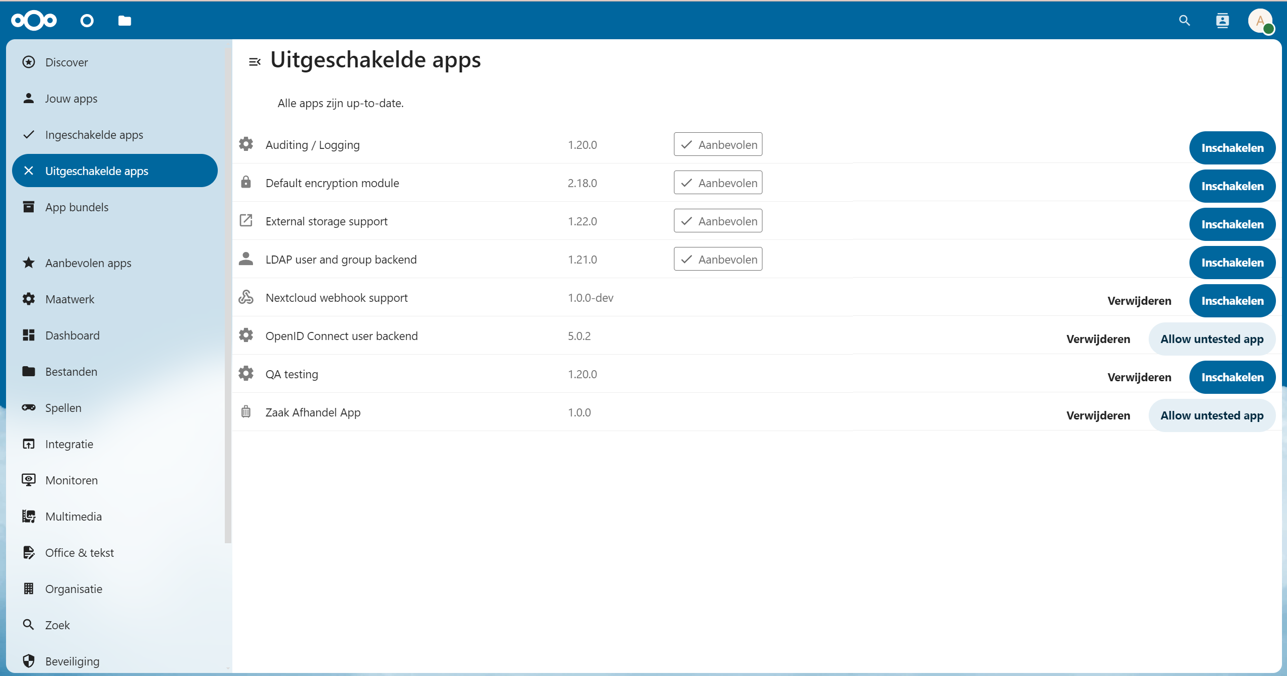Click the Nextcloud webhook support icon

[x=246, y=297]
